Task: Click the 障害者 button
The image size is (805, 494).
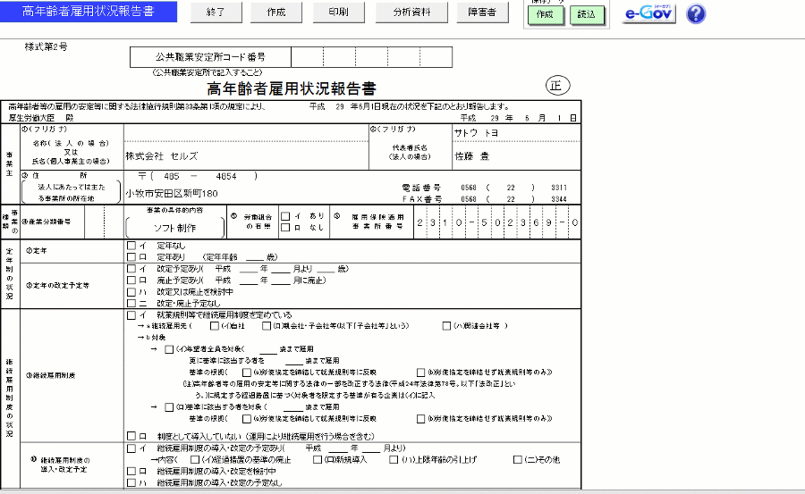Action: tap(482, 13)
